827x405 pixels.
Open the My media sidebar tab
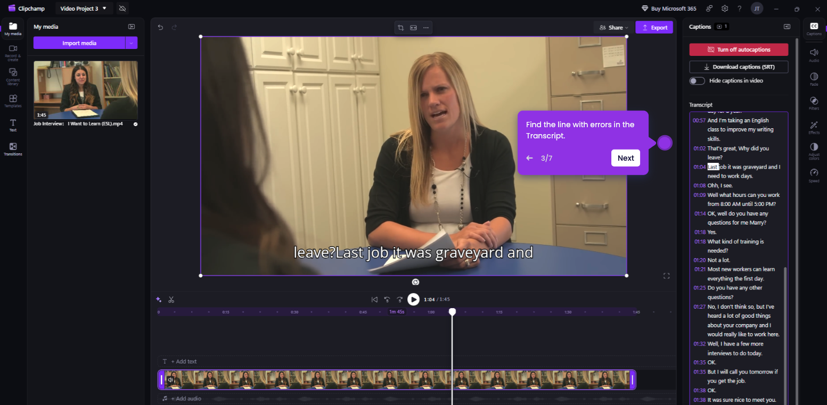(x=13, y=29)
